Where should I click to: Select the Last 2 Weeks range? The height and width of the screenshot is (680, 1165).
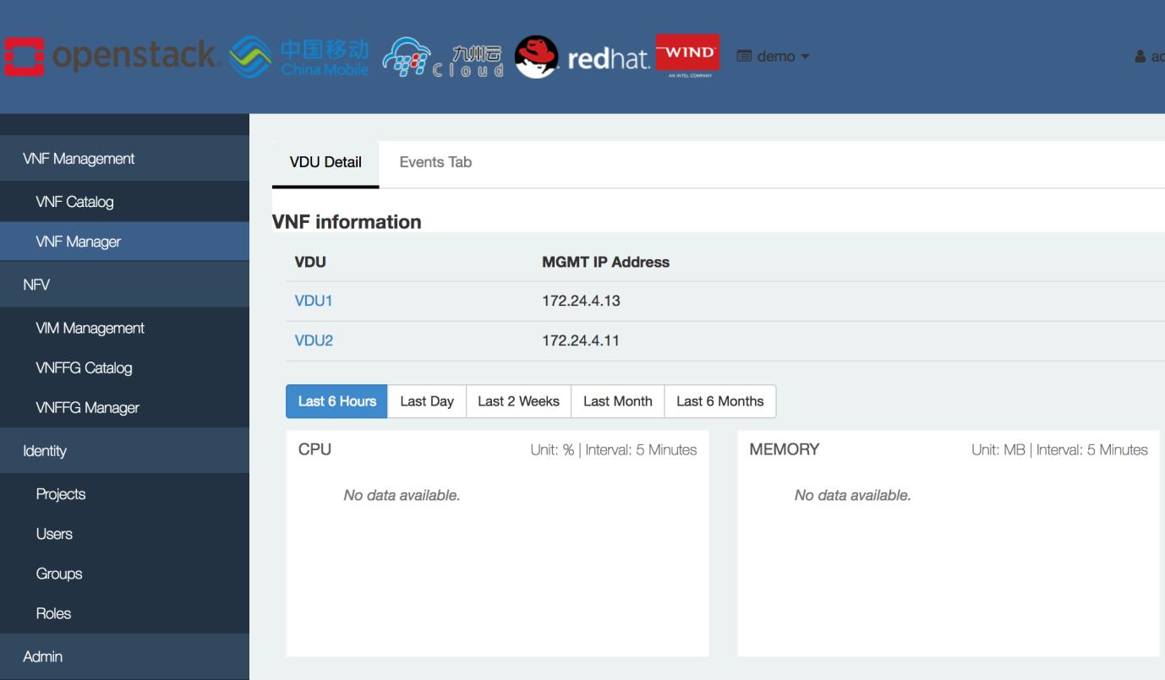518,401
